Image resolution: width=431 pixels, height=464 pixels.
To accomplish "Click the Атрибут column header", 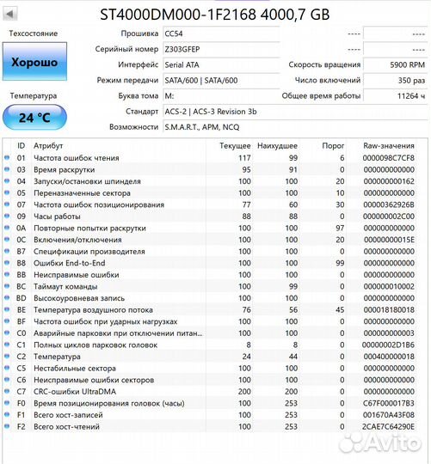I will pyautogui.click(x=48, y=145).
